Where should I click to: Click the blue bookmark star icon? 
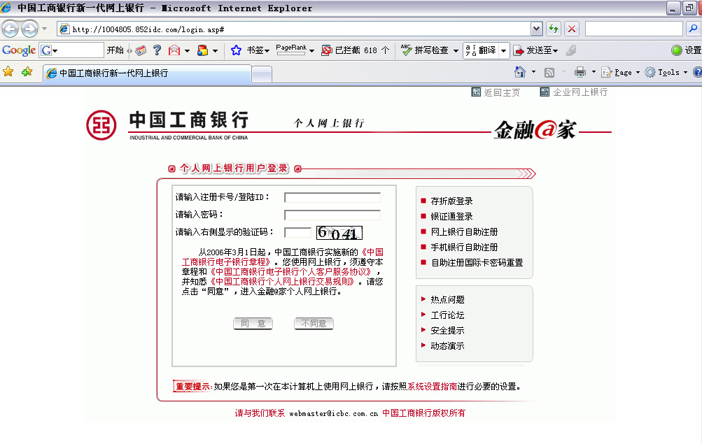click(x=236, y=50)
